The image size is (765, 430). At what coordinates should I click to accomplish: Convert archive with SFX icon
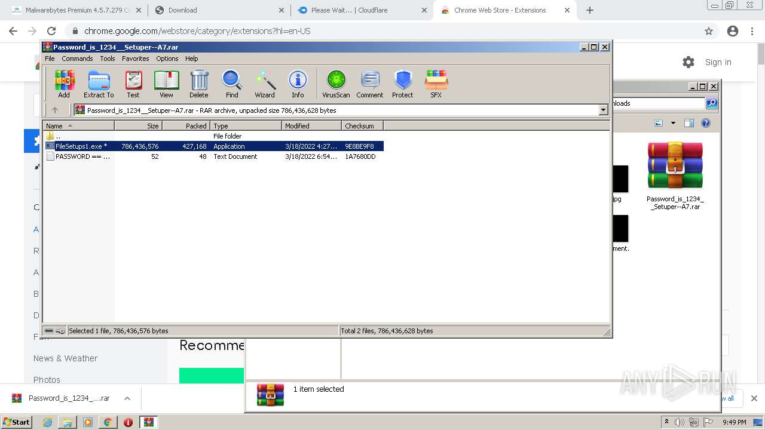point(436,84)
